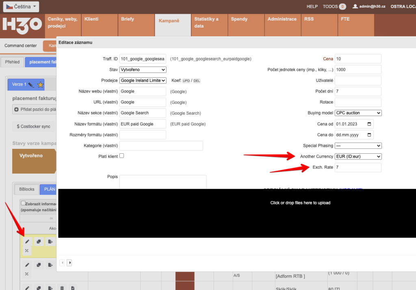The width and height of the screenshot is (416, 290).
Task: Open the Čeština language selector
Action: [x=21, y=6]
